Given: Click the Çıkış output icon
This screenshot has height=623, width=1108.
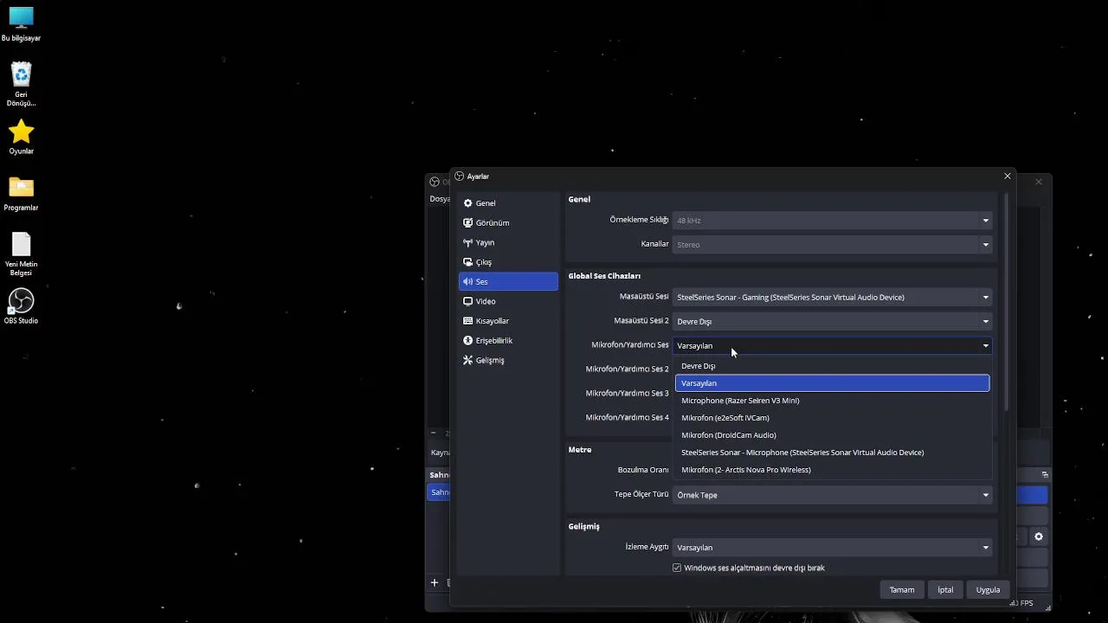Looking at the screenshot, I should point(468,262).
